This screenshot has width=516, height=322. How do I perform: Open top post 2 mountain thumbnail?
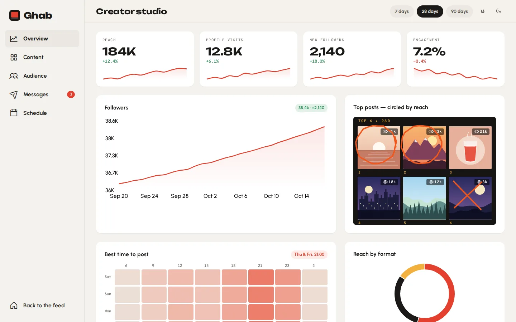tap(425, 147)
